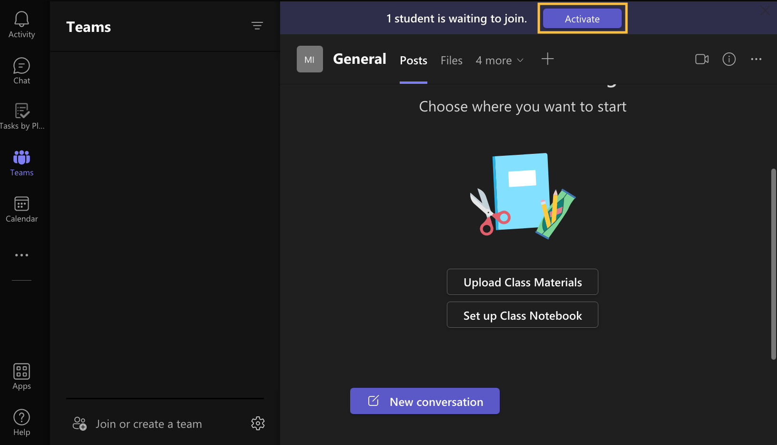This screenshot has height=445, width=777.
Task: Start a New conversation
Action: [x=424, y=401]
